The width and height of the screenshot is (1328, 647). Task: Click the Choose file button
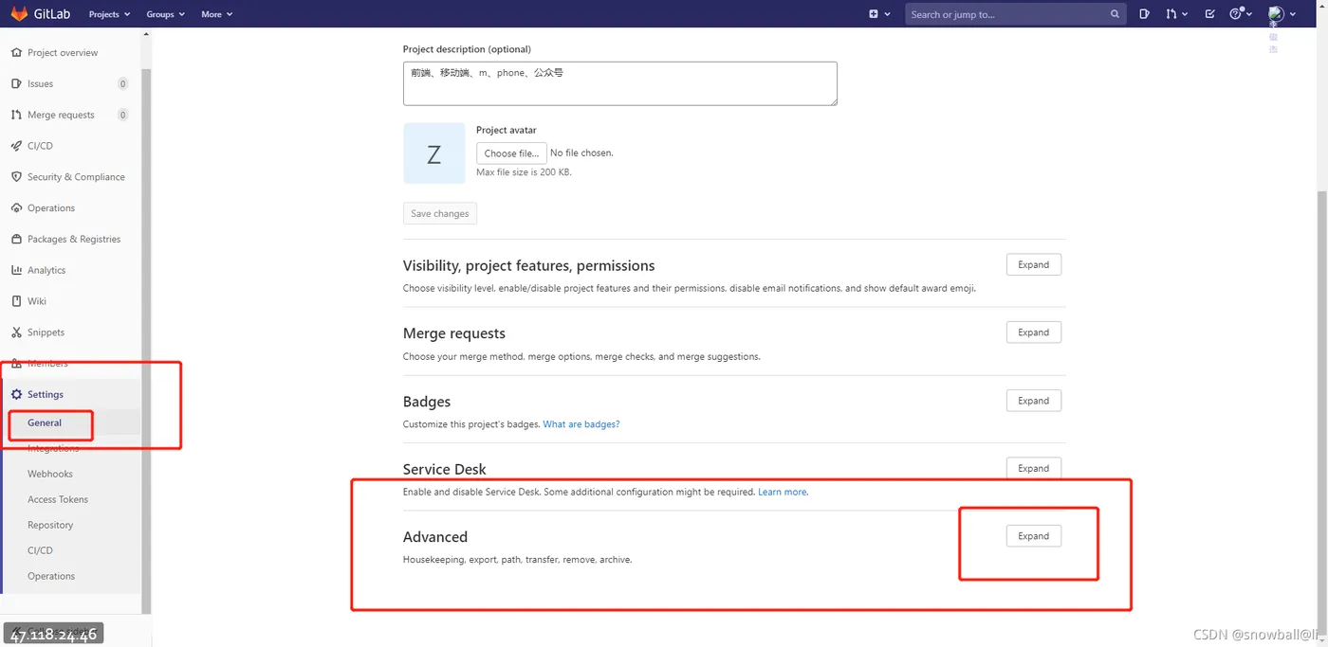(x=512, y=153)
